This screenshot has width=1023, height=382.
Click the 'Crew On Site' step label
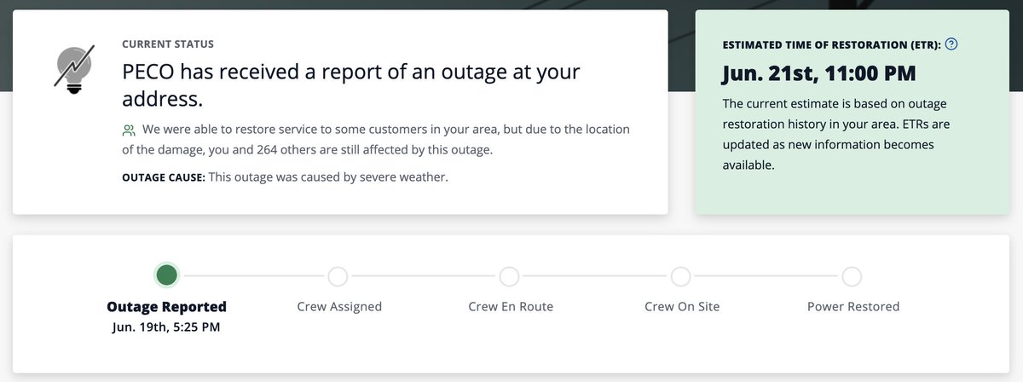coord(682,306)
